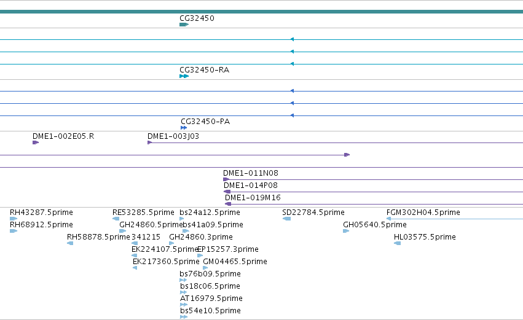Select the EP15257.3prime EST arrow

point(200,256)
